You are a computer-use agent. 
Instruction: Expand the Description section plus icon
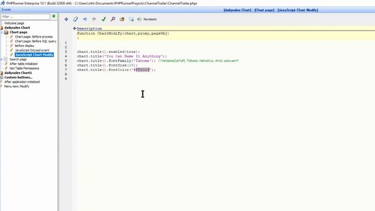(74, 29)
